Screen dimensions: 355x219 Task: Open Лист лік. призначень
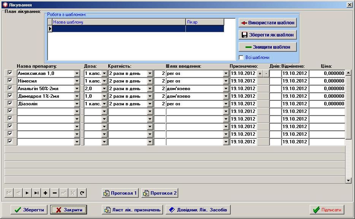(132, 210)
